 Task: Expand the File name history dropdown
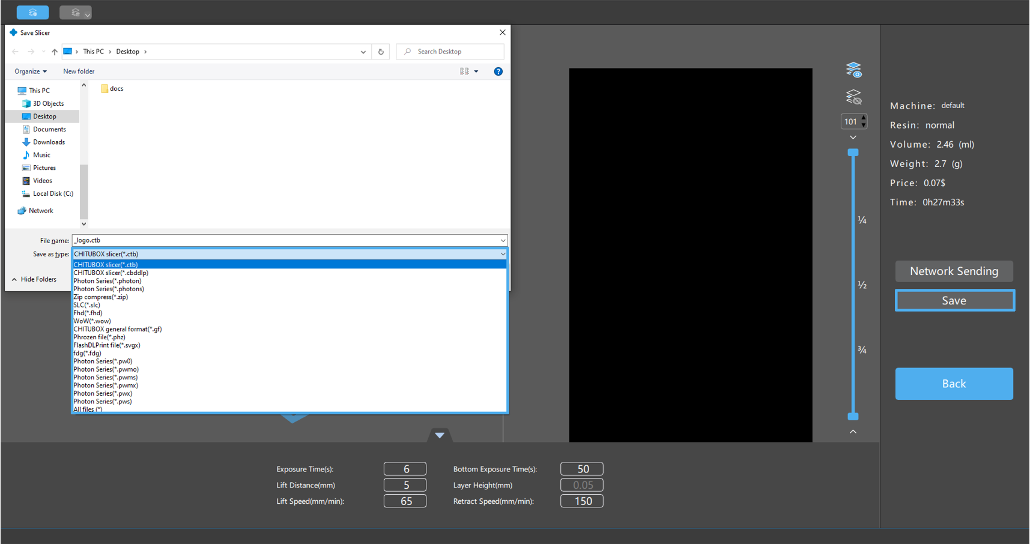point(503,241)
